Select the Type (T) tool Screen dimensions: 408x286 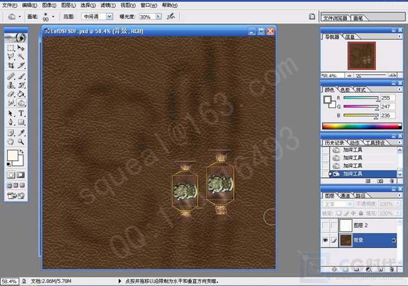click(21, 114)
